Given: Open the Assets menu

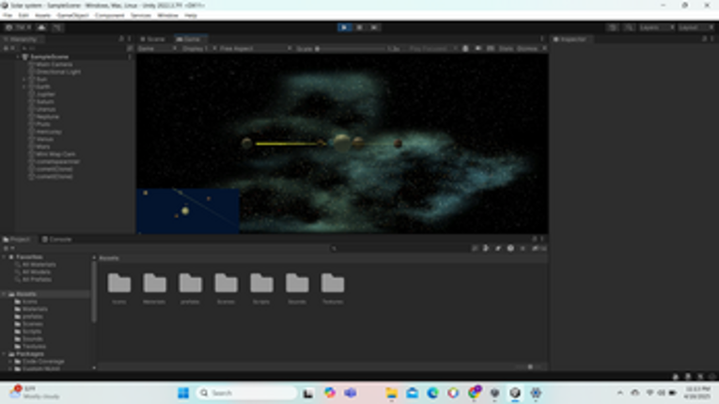Looking at the screenshot, I should (42, 16).
